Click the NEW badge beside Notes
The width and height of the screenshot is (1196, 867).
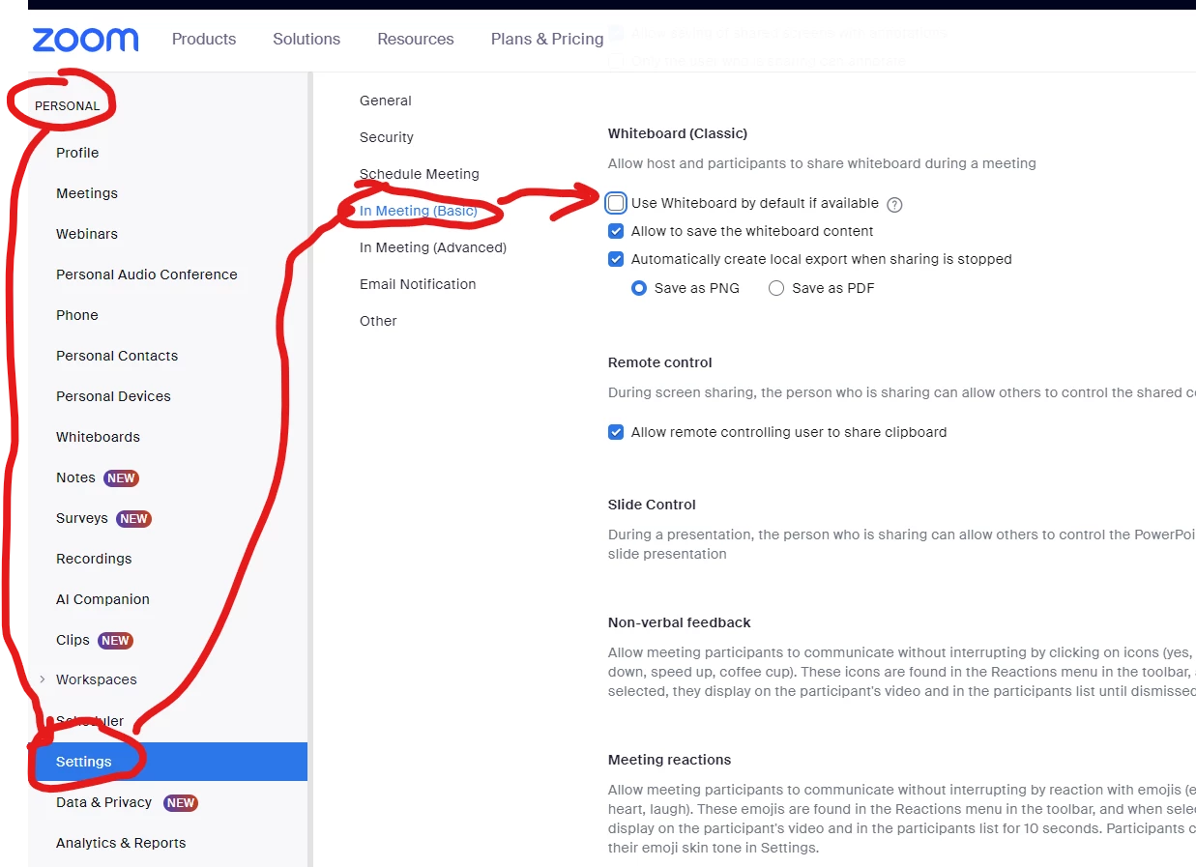click(121, 478)
